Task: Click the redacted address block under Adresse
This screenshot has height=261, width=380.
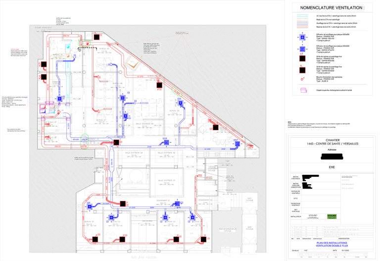Action: click(x=332, y=157)
